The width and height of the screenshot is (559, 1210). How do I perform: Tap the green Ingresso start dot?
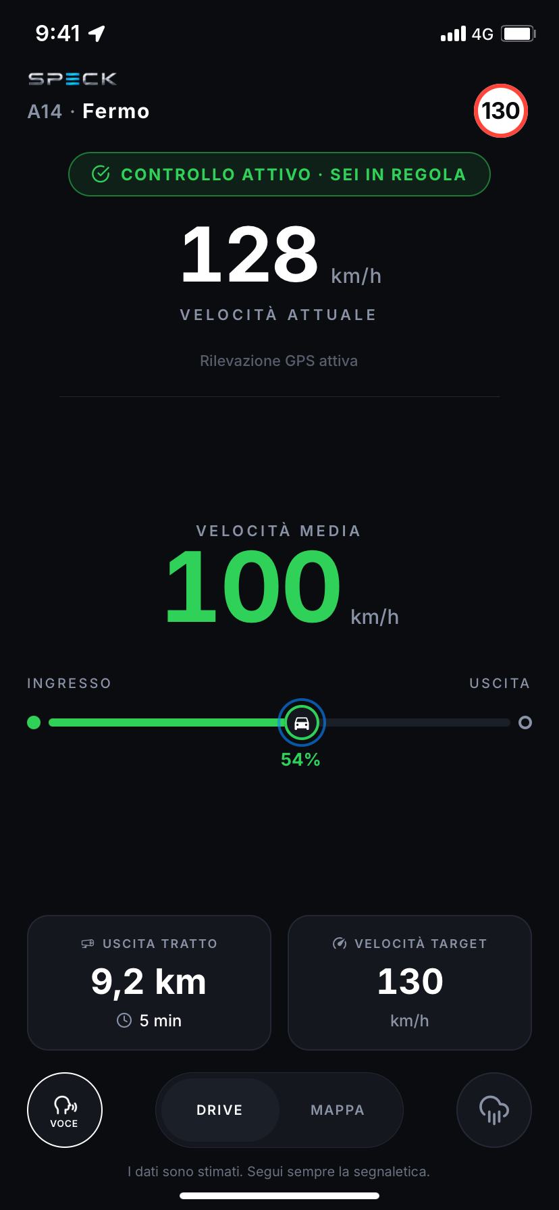pos(34,722)
